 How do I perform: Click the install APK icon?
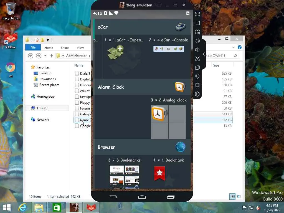(x=197, y=32)
